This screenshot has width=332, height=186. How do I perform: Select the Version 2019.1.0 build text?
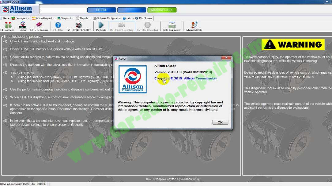click(x=183, y=72)
